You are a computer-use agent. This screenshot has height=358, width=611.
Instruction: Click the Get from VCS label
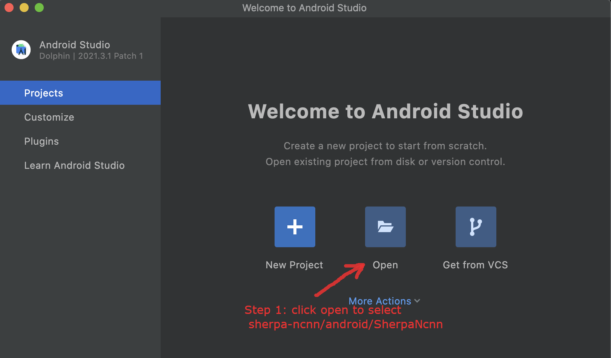(x=475, y=265)
